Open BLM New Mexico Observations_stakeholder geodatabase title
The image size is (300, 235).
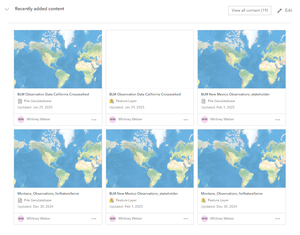[x=235, y=94]
